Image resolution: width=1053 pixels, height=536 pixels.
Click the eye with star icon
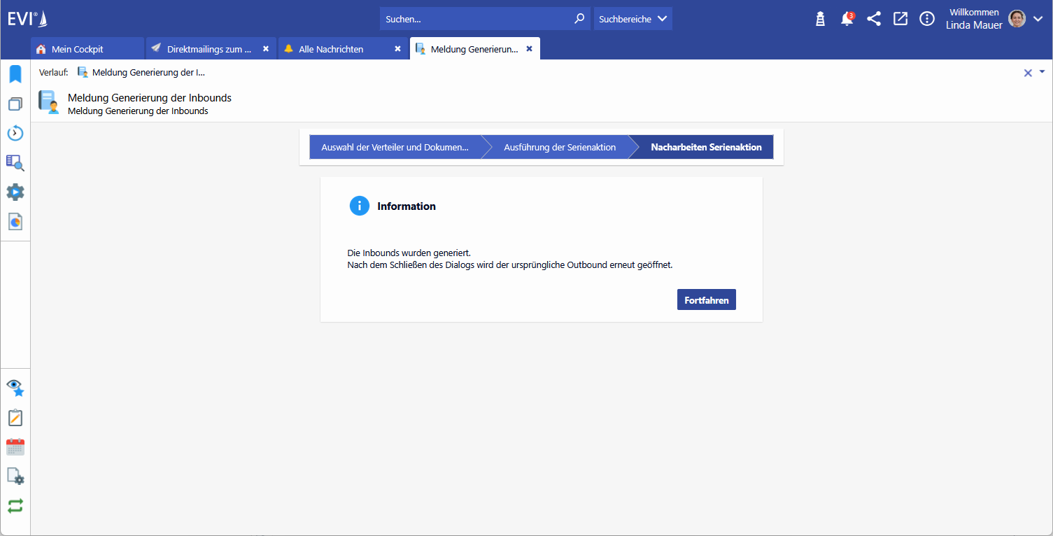(x=15, y=388)
